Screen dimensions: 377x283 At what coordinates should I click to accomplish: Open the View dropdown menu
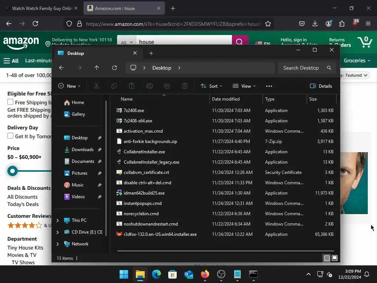(244, 86)
